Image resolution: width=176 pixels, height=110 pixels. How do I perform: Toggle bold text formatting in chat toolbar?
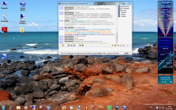point(68,45)
